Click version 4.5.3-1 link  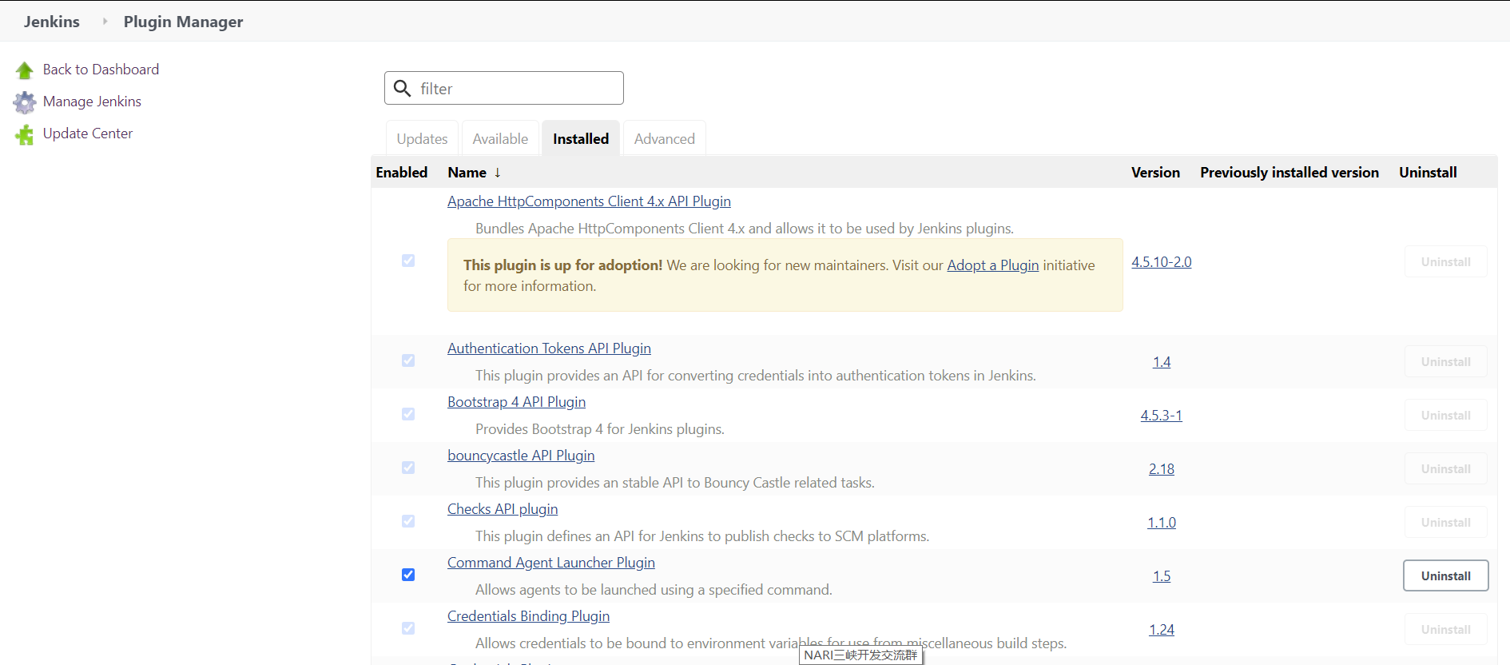point(1162,416)
